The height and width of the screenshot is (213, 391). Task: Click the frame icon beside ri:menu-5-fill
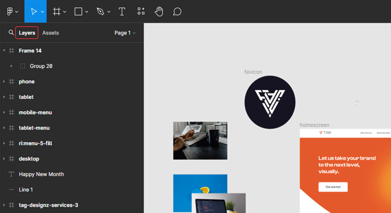(x=11, y=143)
